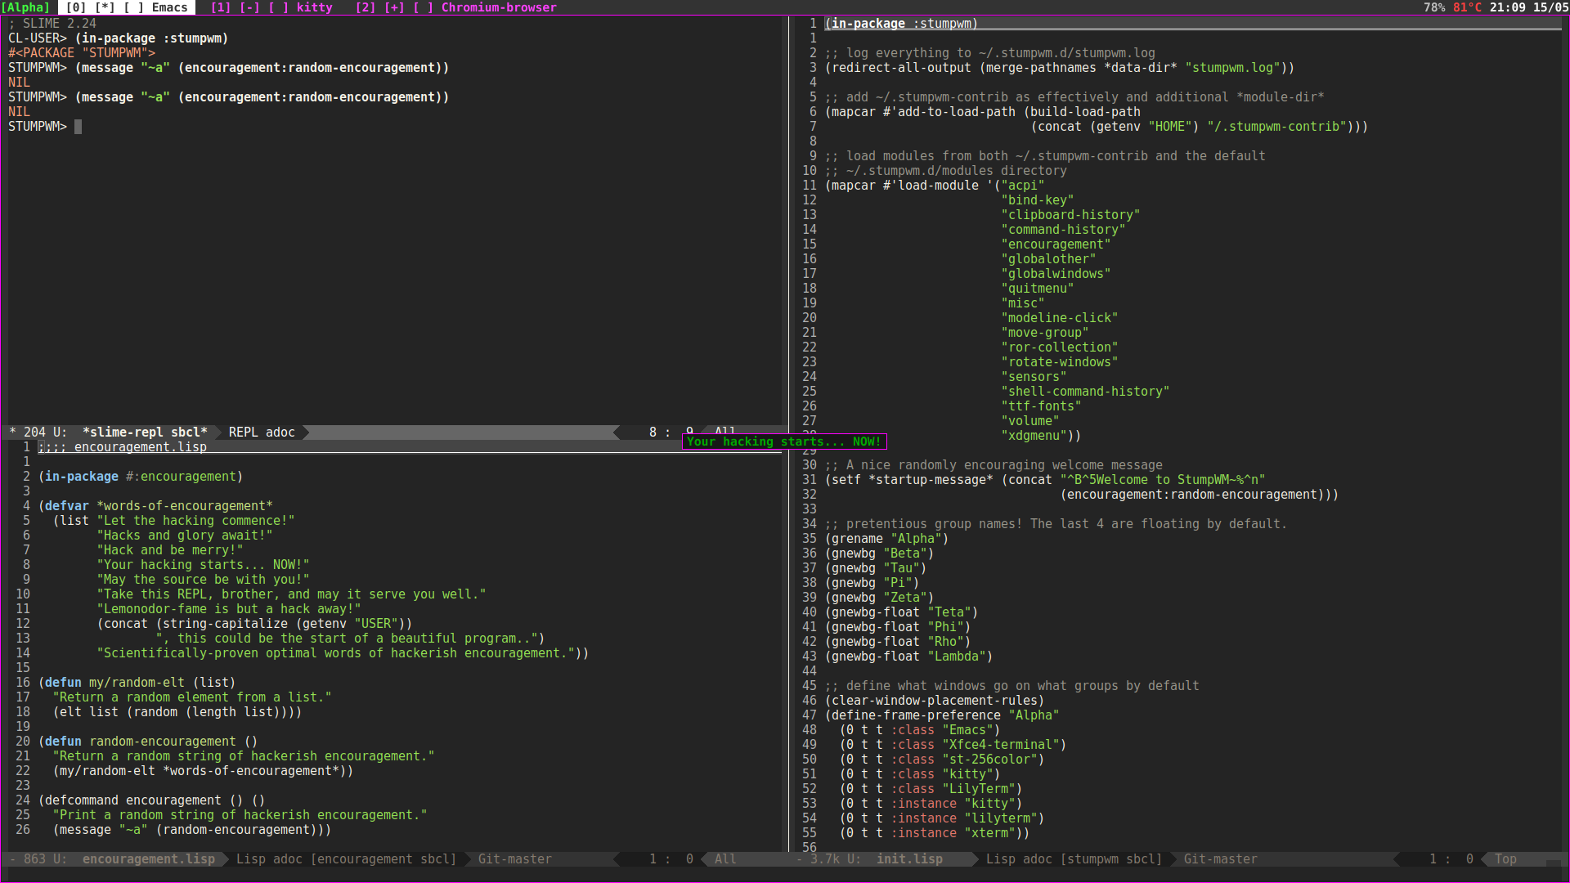Click Git-master indicator in init.lisp mode line

1220,858
